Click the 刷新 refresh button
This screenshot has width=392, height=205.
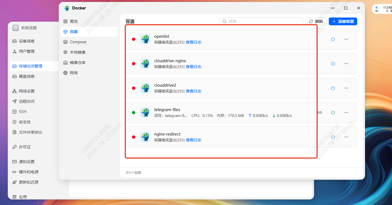click(316, 21)
